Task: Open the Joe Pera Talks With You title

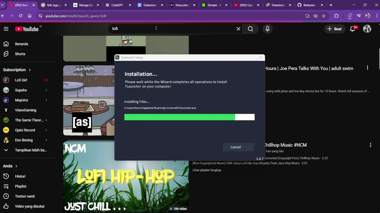Action: click(x=309, y=68)
